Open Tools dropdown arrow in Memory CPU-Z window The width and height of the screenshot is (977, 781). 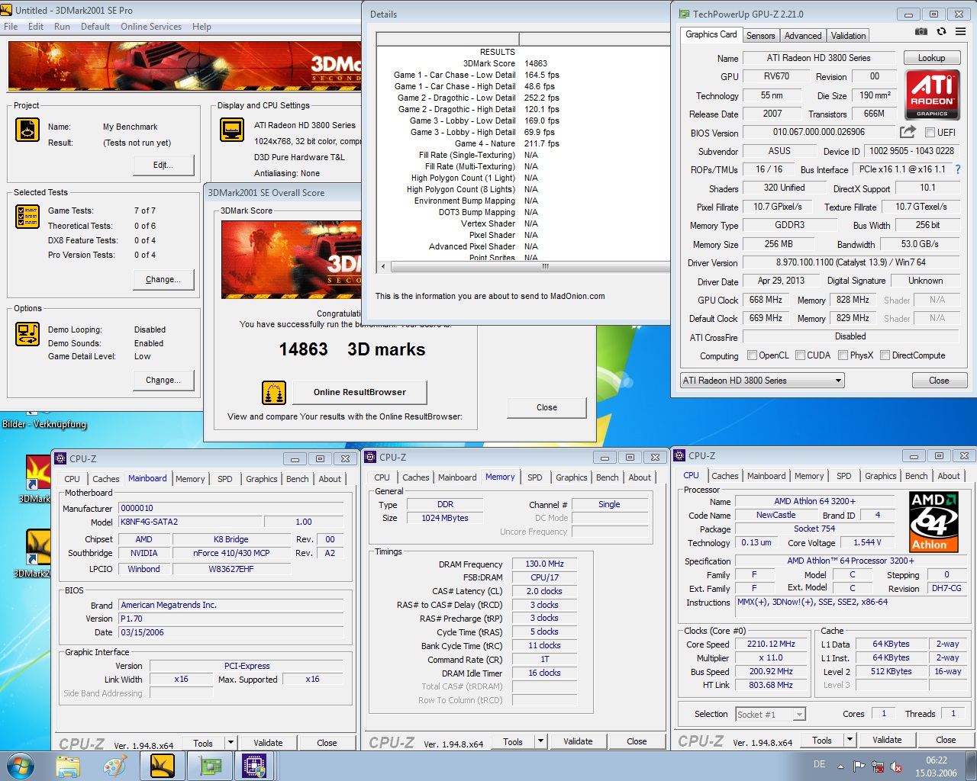(x=540, y=741)
